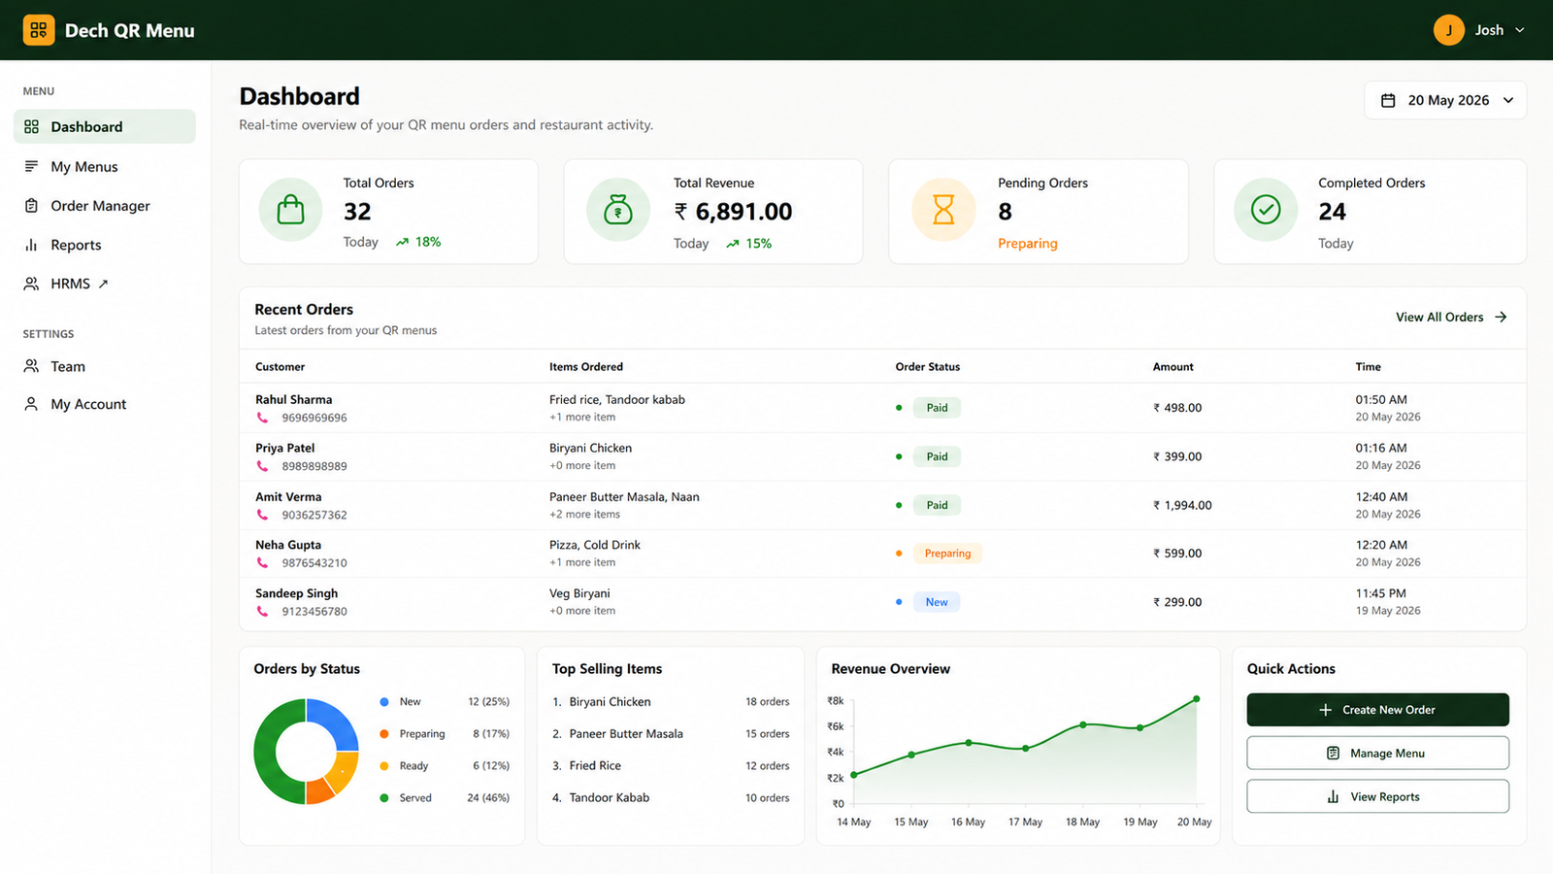Click the Manage Menu button
Screen dimensions: 1553x874
[x=1377, y=754]
